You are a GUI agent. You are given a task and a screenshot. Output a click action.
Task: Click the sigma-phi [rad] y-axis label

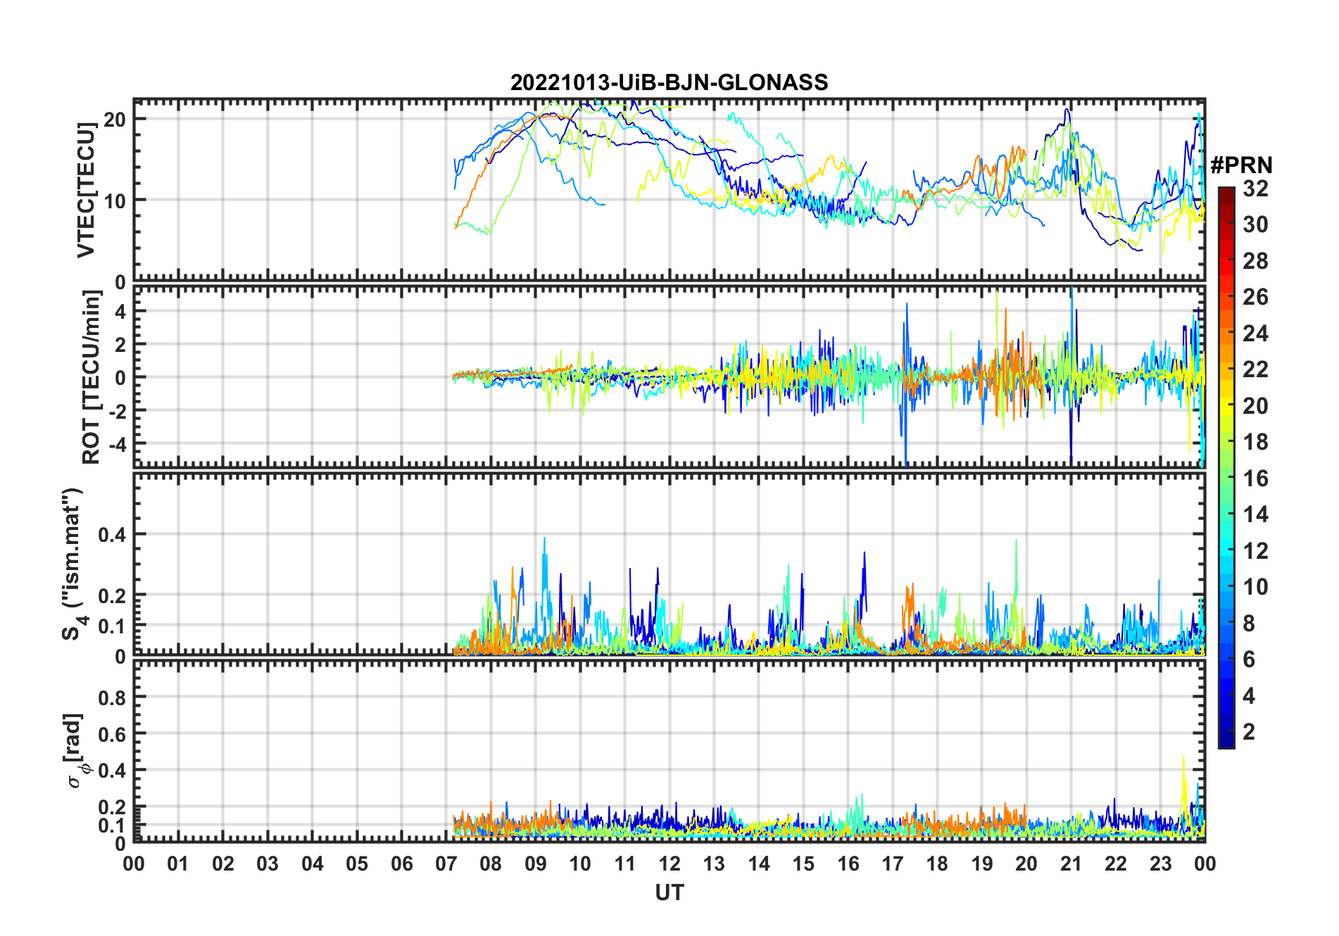[x=76, y=750]
